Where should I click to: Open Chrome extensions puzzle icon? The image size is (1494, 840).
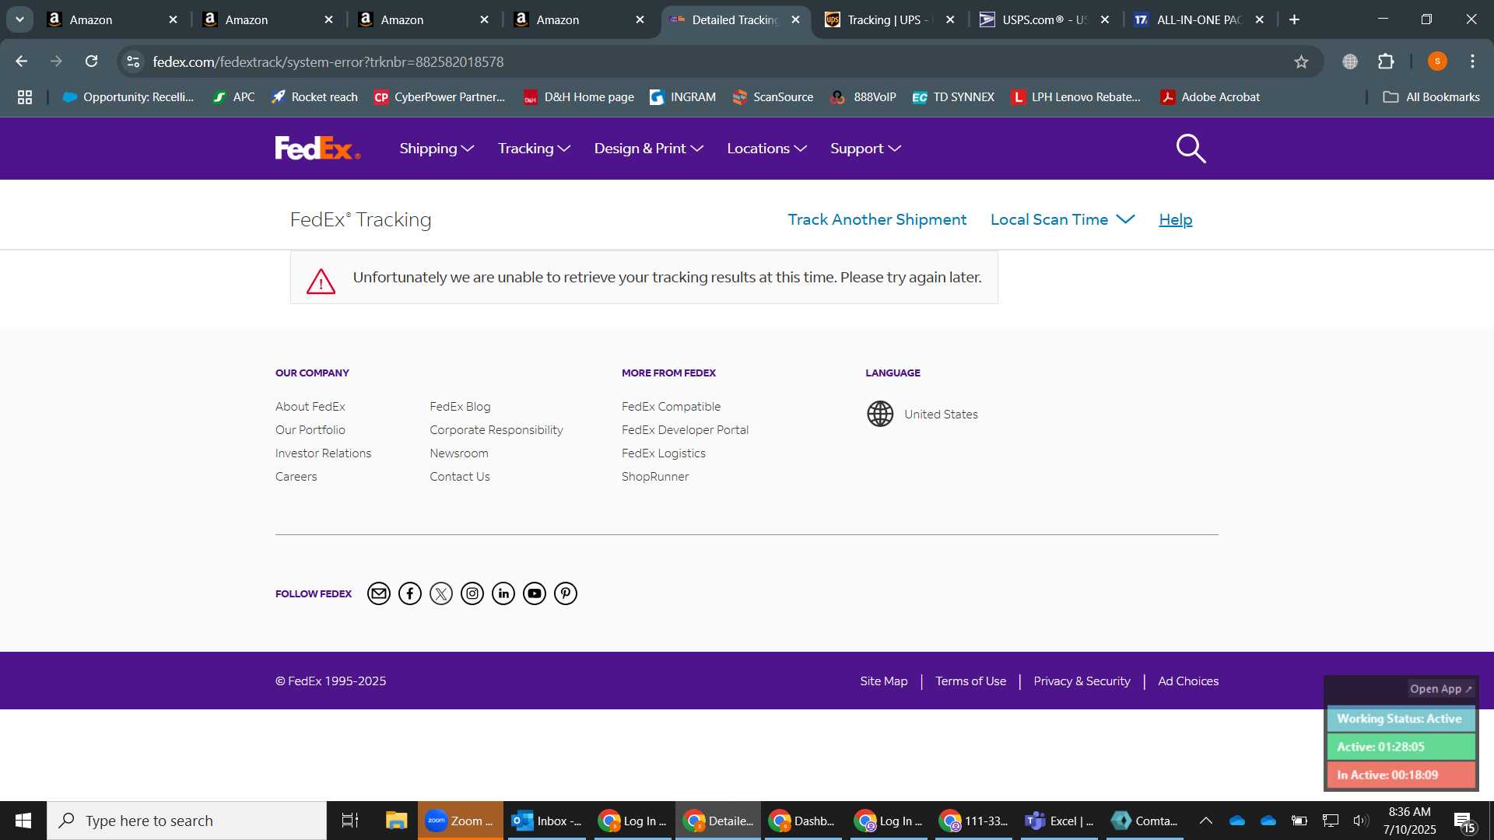click(1386, 61)
